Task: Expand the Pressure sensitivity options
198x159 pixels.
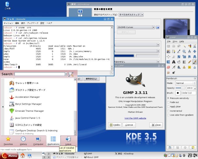Action: click(168, 98)
